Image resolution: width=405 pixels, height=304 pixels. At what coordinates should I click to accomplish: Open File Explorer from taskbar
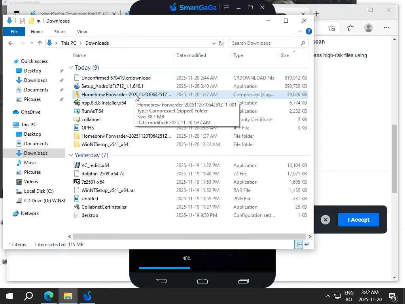coord(68,296)
